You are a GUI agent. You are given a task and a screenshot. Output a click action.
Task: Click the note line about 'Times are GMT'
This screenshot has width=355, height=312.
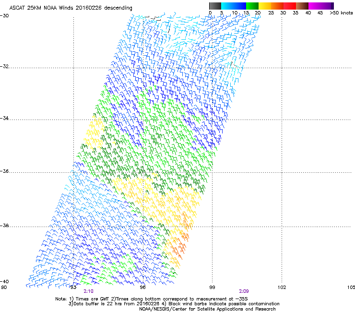point(152,299)
